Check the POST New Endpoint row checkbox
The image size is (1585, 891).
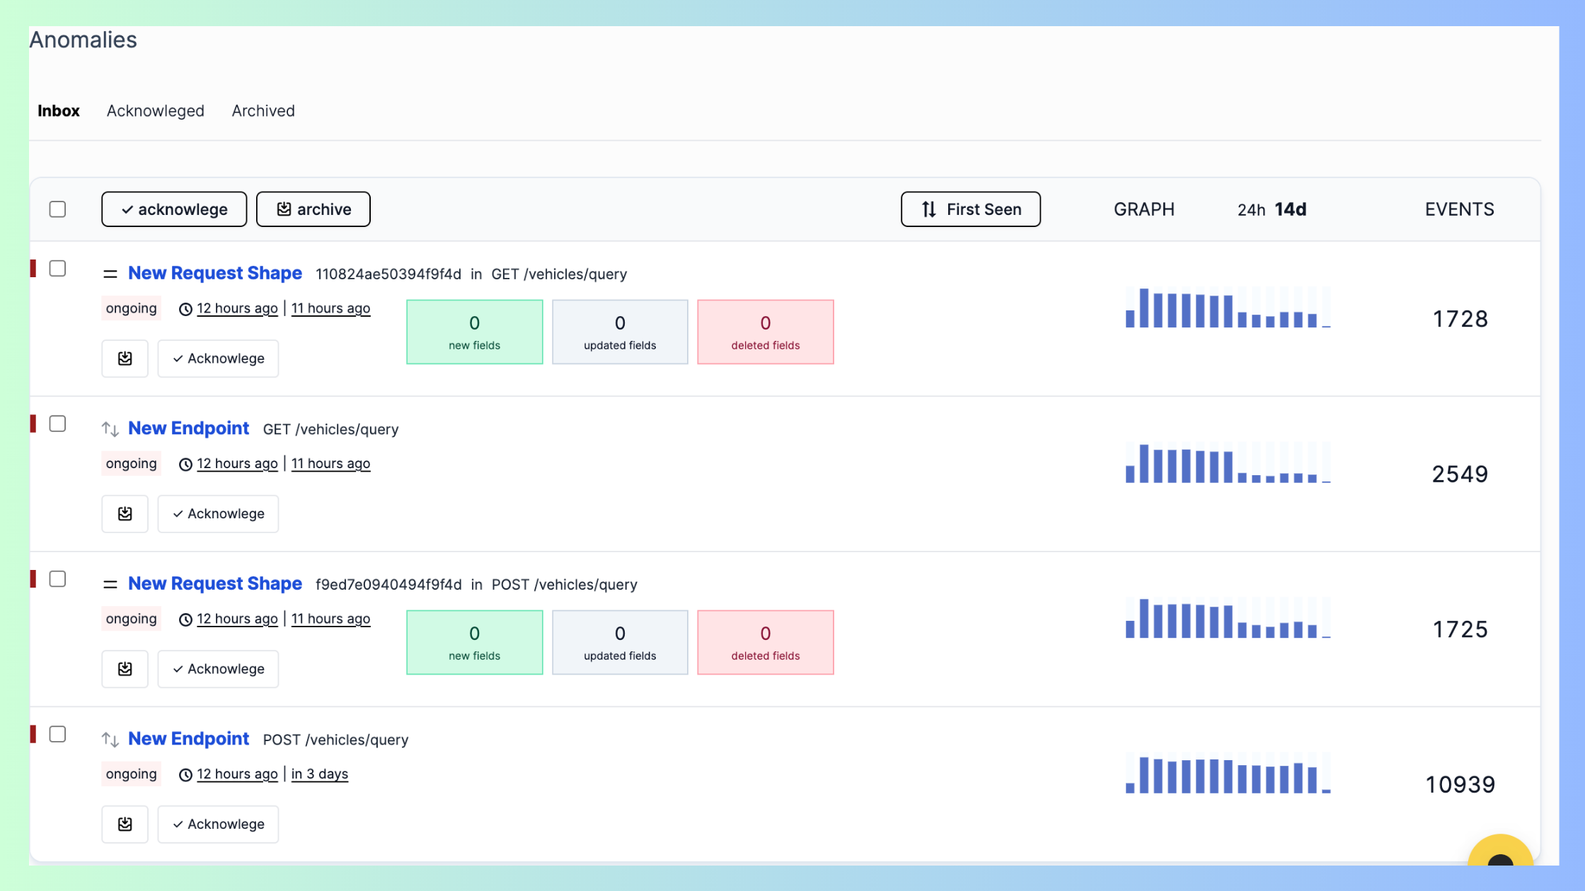click(x=57, y=734)
